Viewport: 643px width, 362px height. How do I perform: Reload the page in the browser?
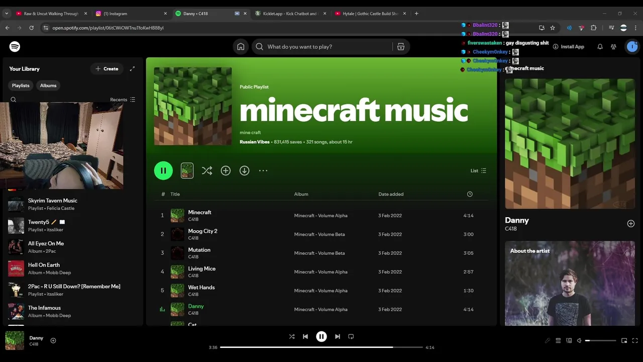click(x=31, y=28)
